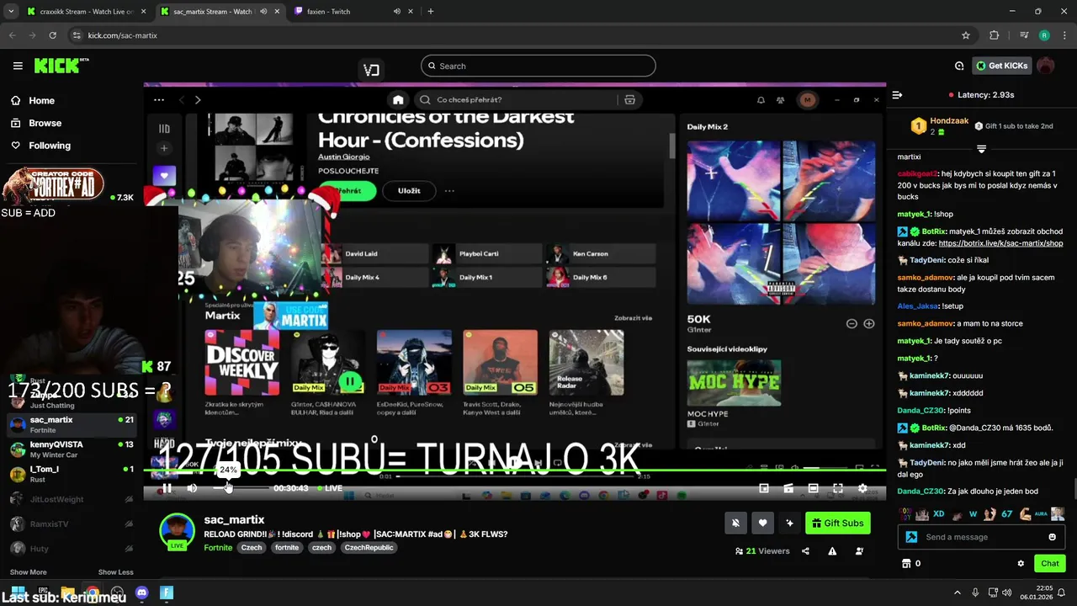
Task: Click the Get KICKs button
Action: 1002,66
